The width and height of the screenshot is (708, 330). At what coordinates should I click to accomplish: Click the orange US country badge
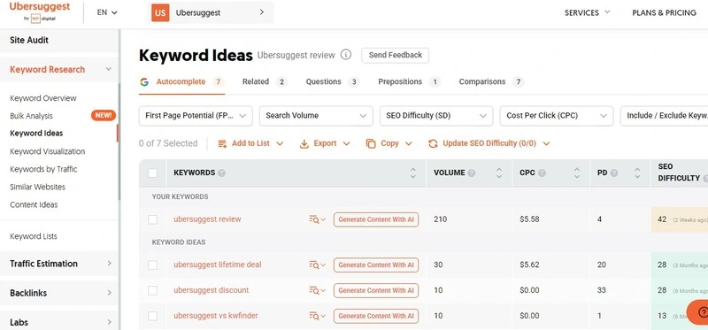tap(160, 12)
